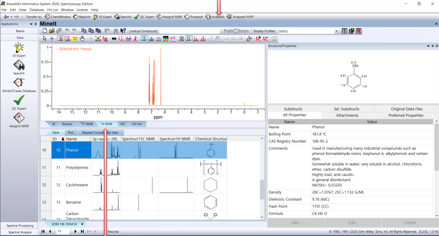Click the Add... button

pos(296,222)
